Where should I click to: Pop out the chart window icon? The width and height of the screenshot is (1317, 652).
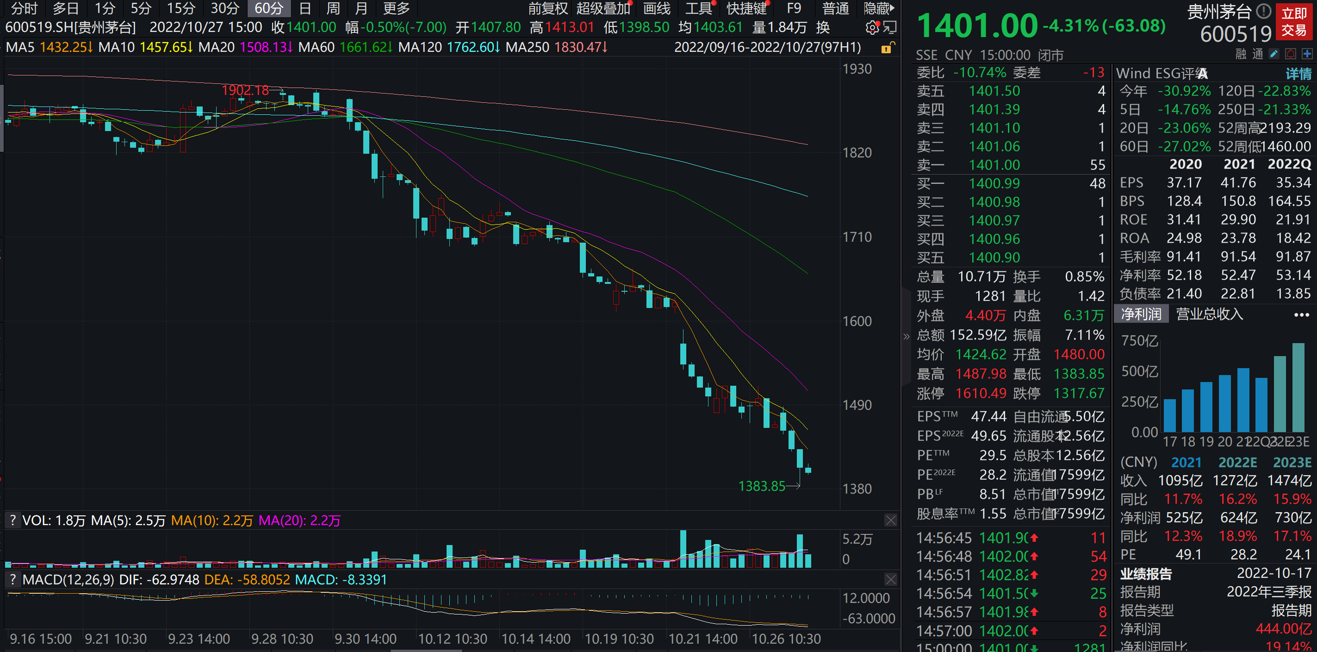tap(889, 27)
